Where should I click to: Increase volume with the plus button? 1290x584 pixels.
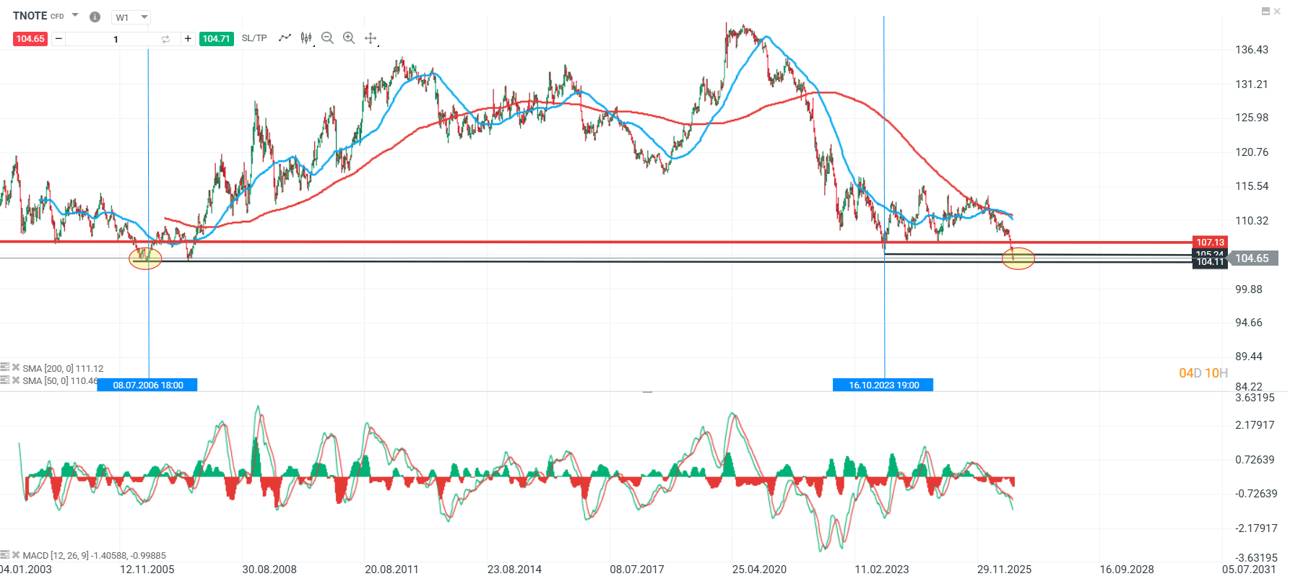pos(188,39)
